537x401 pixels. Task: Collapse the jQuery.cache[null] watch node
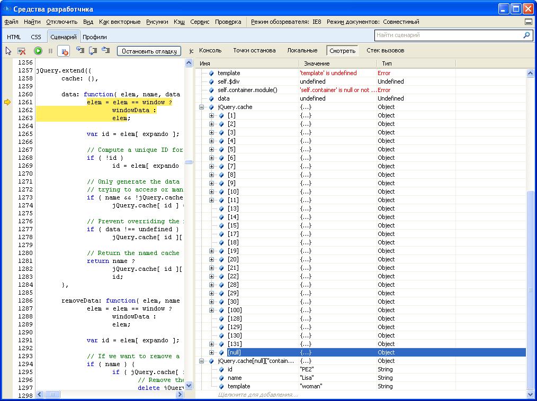click(202, 361)
